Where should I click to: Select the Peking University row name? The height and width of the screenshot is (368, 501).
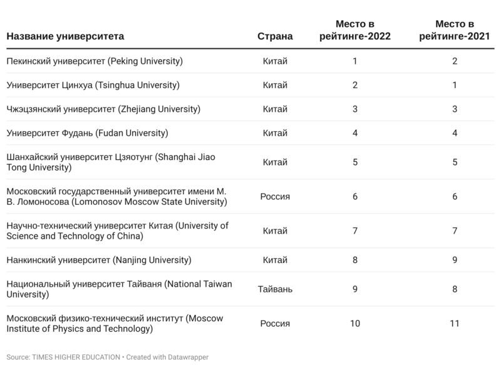pos(95,61)
